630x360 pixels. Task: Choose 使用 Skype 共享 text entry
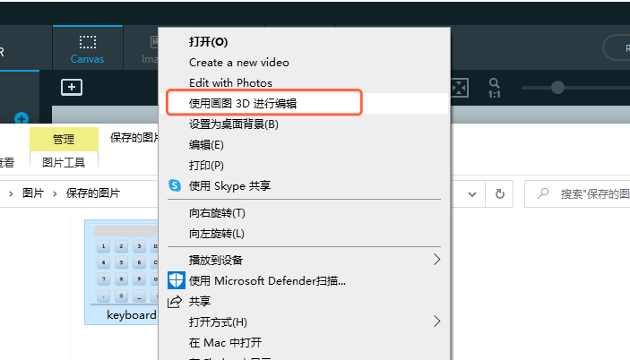(x=229, y=185)
